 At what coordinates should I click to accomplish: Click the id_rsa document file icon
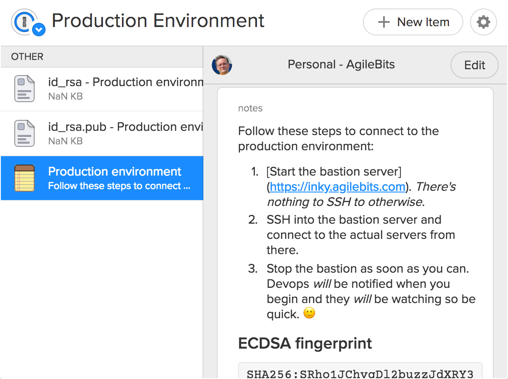pyautogui.click(x=24, y=89)
